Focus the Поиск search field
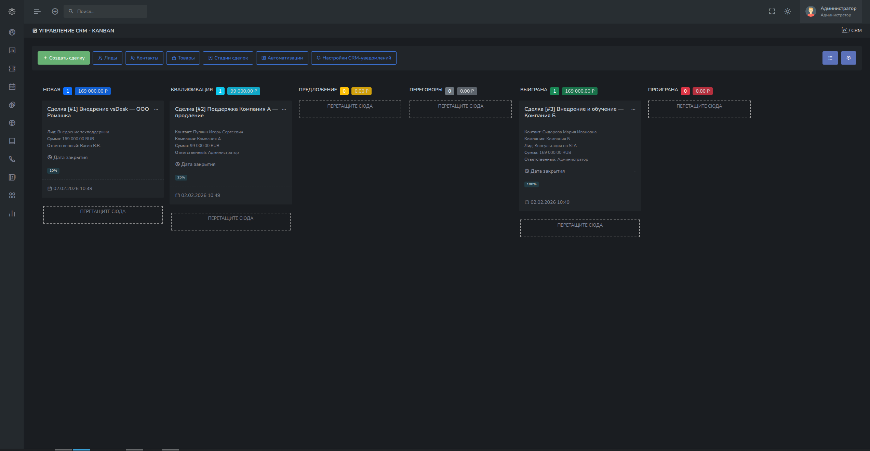Screen dimensions: 870x451 click(105, 11)
